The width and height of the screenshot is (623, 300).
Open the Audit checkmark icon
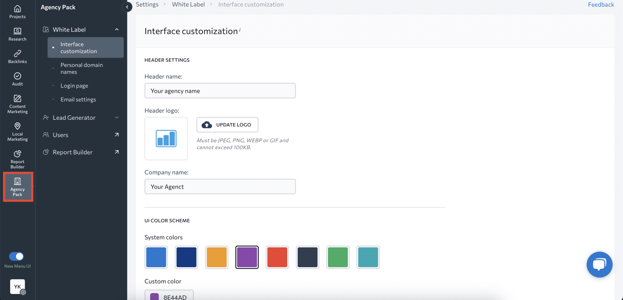tap(17, 79)
